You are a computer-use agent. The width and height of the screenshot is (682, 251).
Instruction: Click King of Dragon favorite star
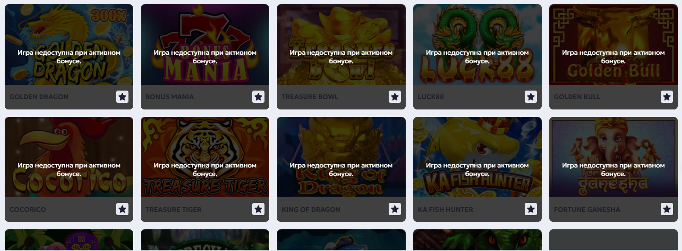point(395,209)
